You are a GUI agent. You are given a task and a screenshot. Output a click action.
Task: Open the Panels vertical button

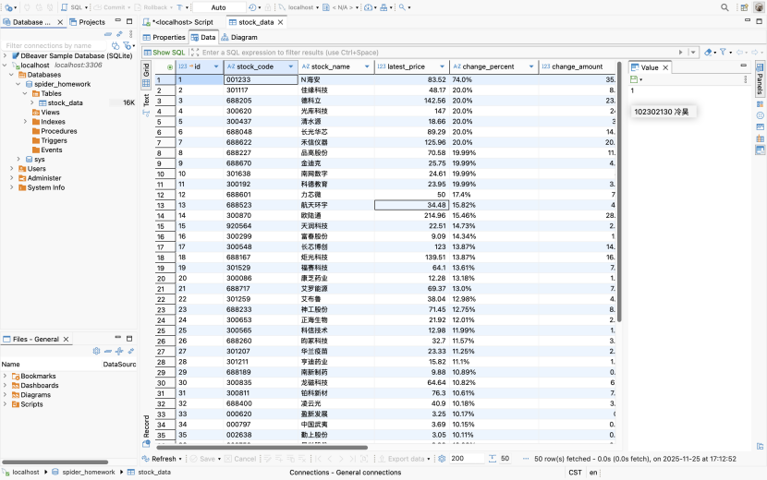(760, 78)
